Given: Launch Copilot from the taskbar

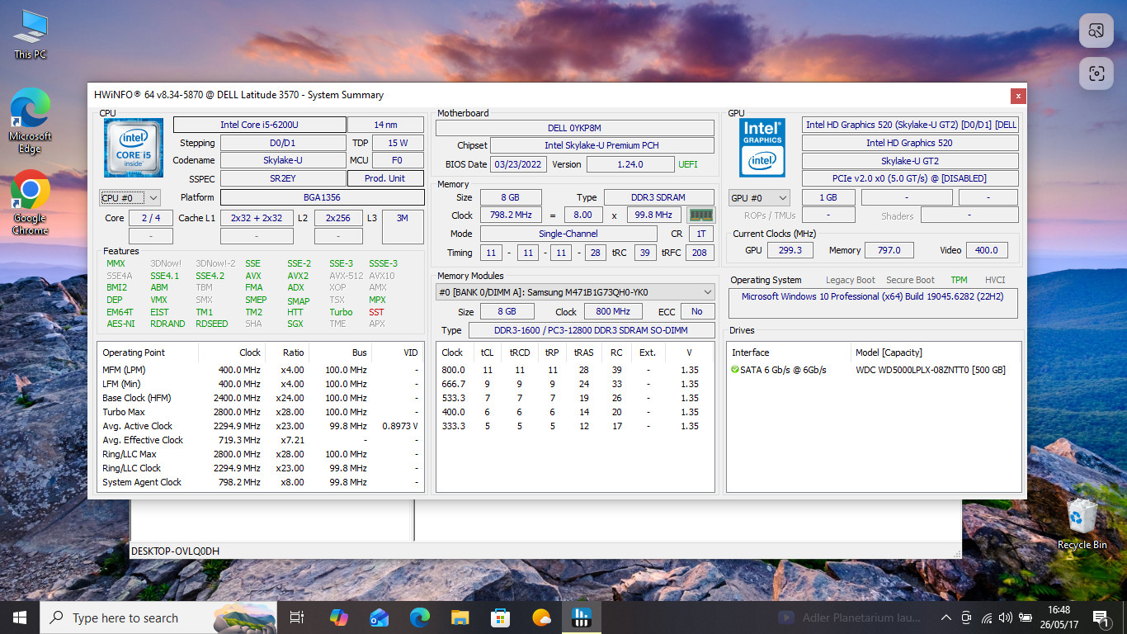Looking at the screenshot, I should [338, 617].
